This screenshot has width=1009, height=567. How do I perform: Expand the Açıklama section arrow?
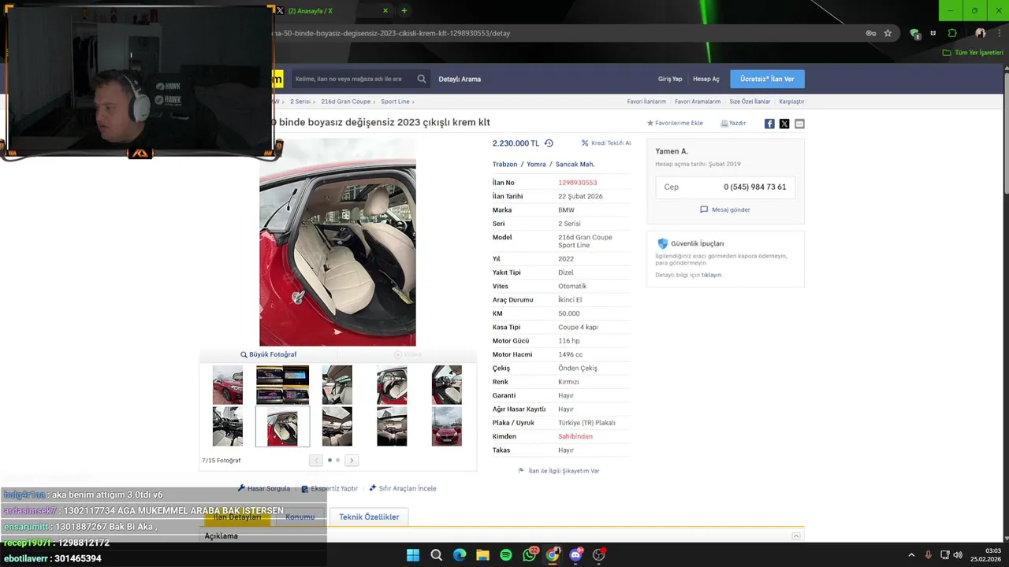795,536
